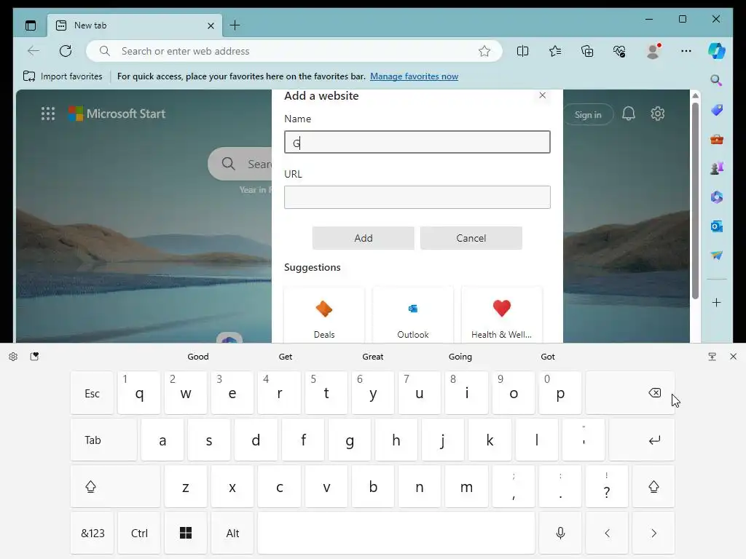Click the Sign in button
Image resolution: width=746 pixels, height=559 pixels.
(x=588, y=114)
